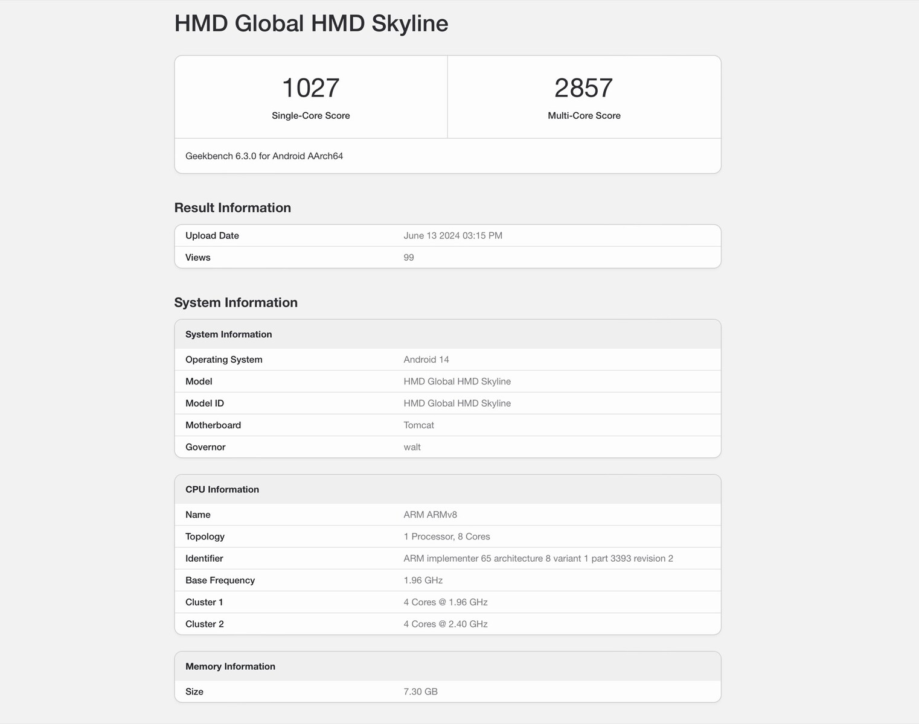
Task: Select the multi-core score 2857
Action: [x=584, y=87]
